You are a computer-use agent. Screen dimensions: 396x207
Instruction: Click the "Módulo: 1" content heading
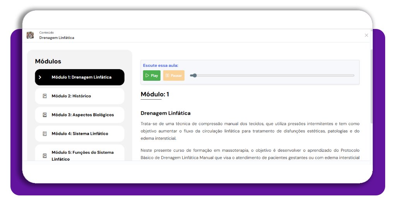pos(155,94)
